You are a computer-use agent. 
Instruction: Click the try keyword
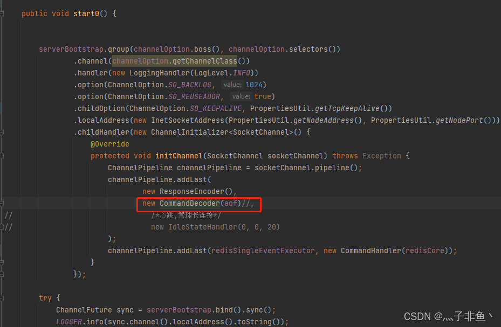point(45,298)
